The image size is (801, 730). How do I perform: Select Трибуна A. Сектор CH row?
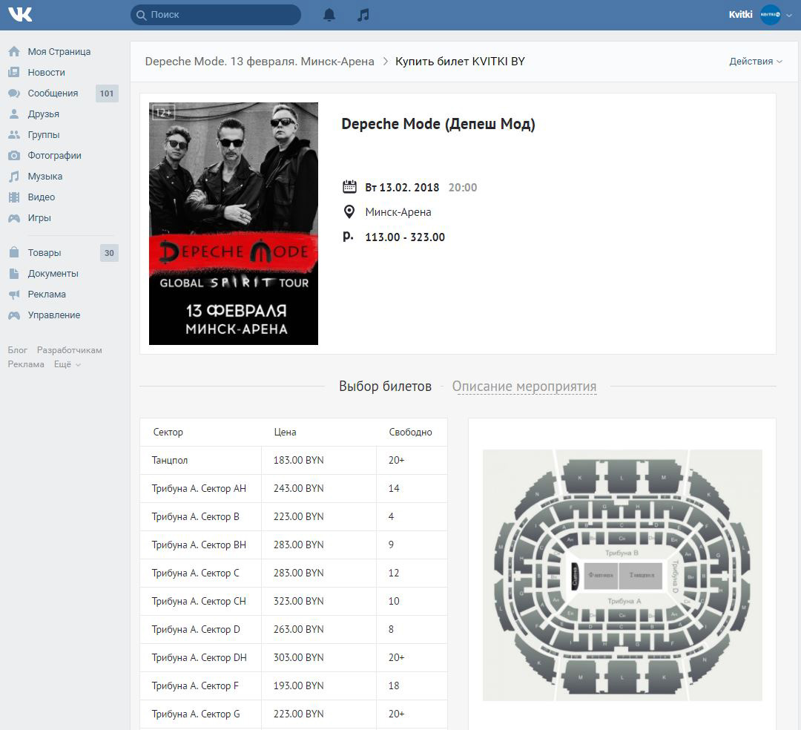point(294,601)
